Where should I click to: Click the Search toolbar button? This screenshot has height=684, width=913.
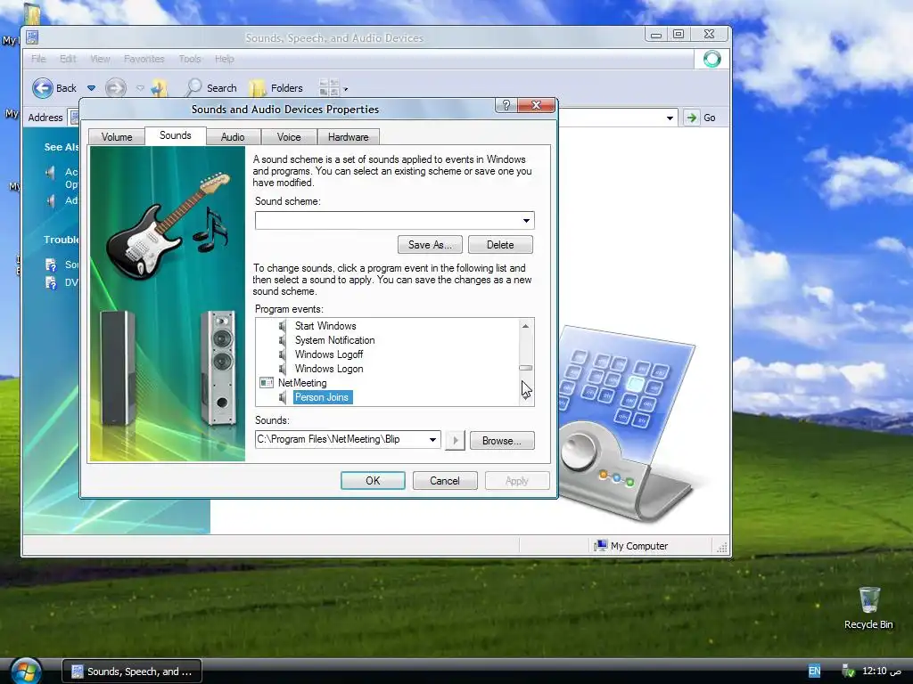point(210,88)
